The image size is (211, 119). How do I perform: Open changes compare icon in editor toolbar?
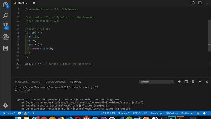tap(193, 3)
